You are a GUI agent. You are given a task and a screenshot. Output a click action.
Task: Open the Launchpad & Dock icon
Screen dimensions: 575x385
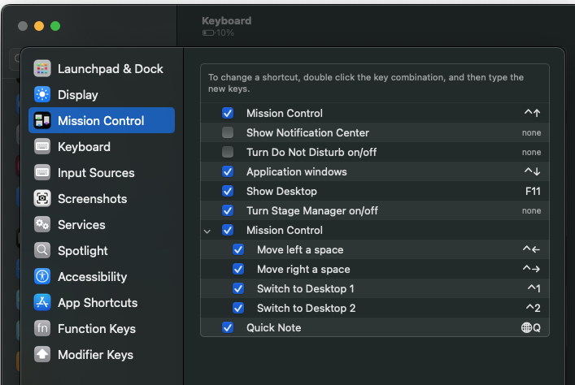tap(43, 69)
